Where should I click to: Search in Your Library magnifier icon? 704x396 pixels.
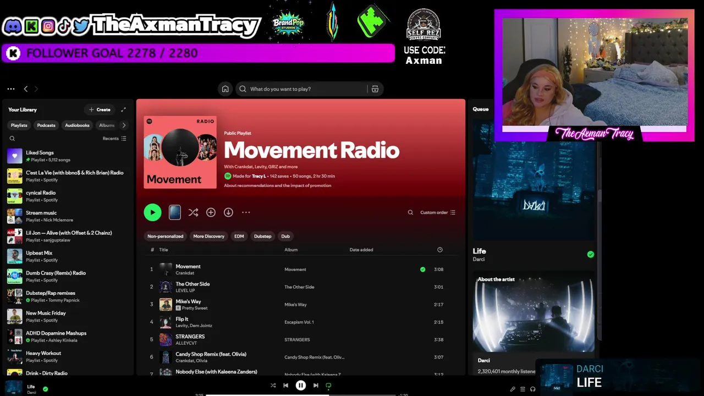(12, 139)
